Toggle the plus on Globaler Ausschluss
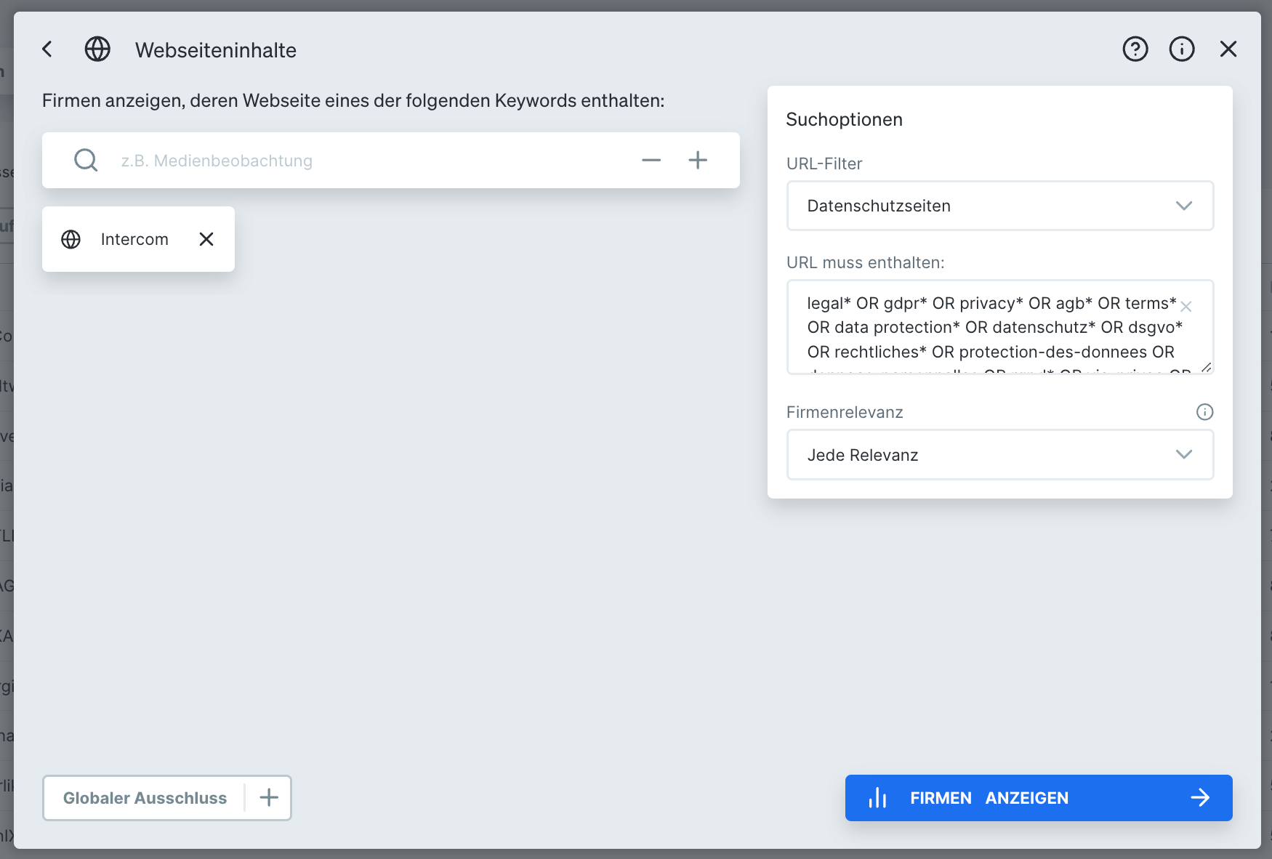The image size is (1272, 859). pyautogui.click(x=268, y=797)
